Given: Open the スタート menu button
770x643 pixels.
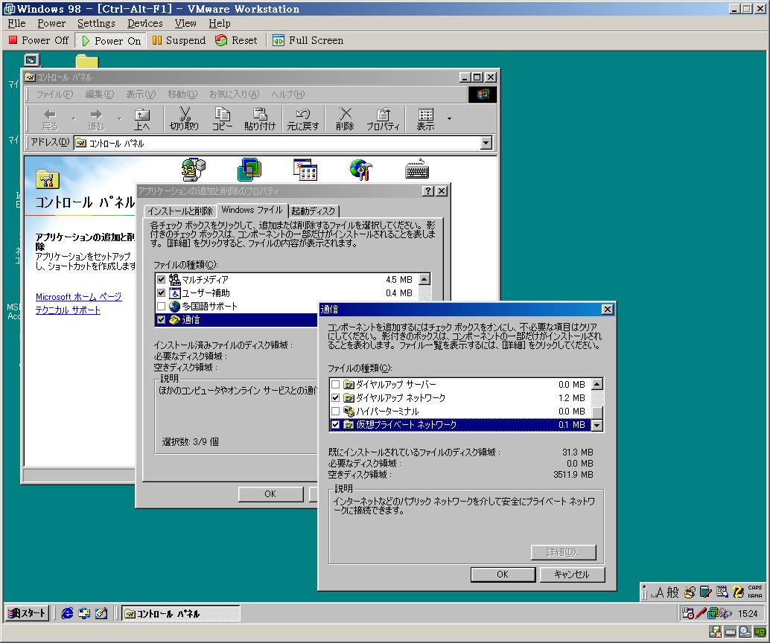Looking at the screenshot, I should [x=28, y=613].
